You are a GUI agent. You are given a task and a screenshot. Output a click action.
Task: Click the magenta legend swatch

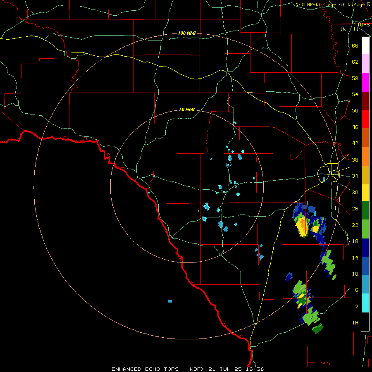coord(365,82)
